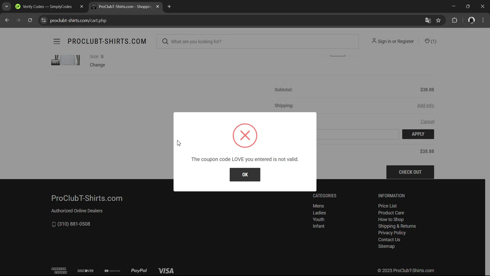Apply the coupon code
The height and width of the screenshot is (276, 490).
(418, 134)
